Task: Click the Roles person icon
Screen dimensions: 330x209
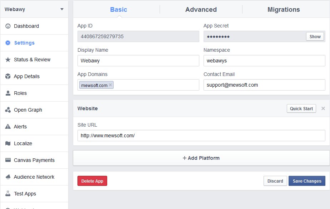Action: tap(8, 93)
